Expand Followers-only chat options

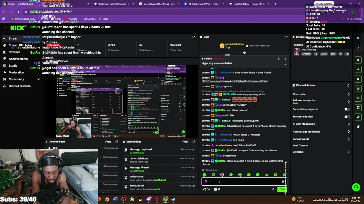[349, 102]
